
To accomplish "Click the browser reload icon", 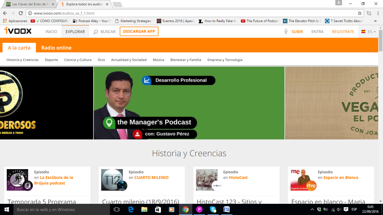I will (x=21, y=13).
